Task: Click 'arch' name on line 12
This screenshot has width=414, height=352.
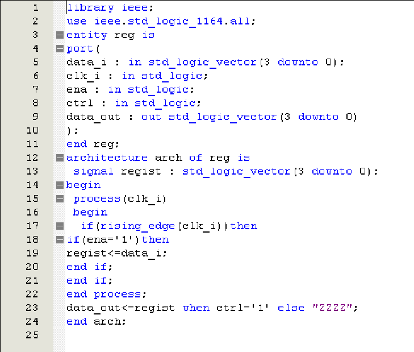Action: pyautogui.click(x=169, y=158)
